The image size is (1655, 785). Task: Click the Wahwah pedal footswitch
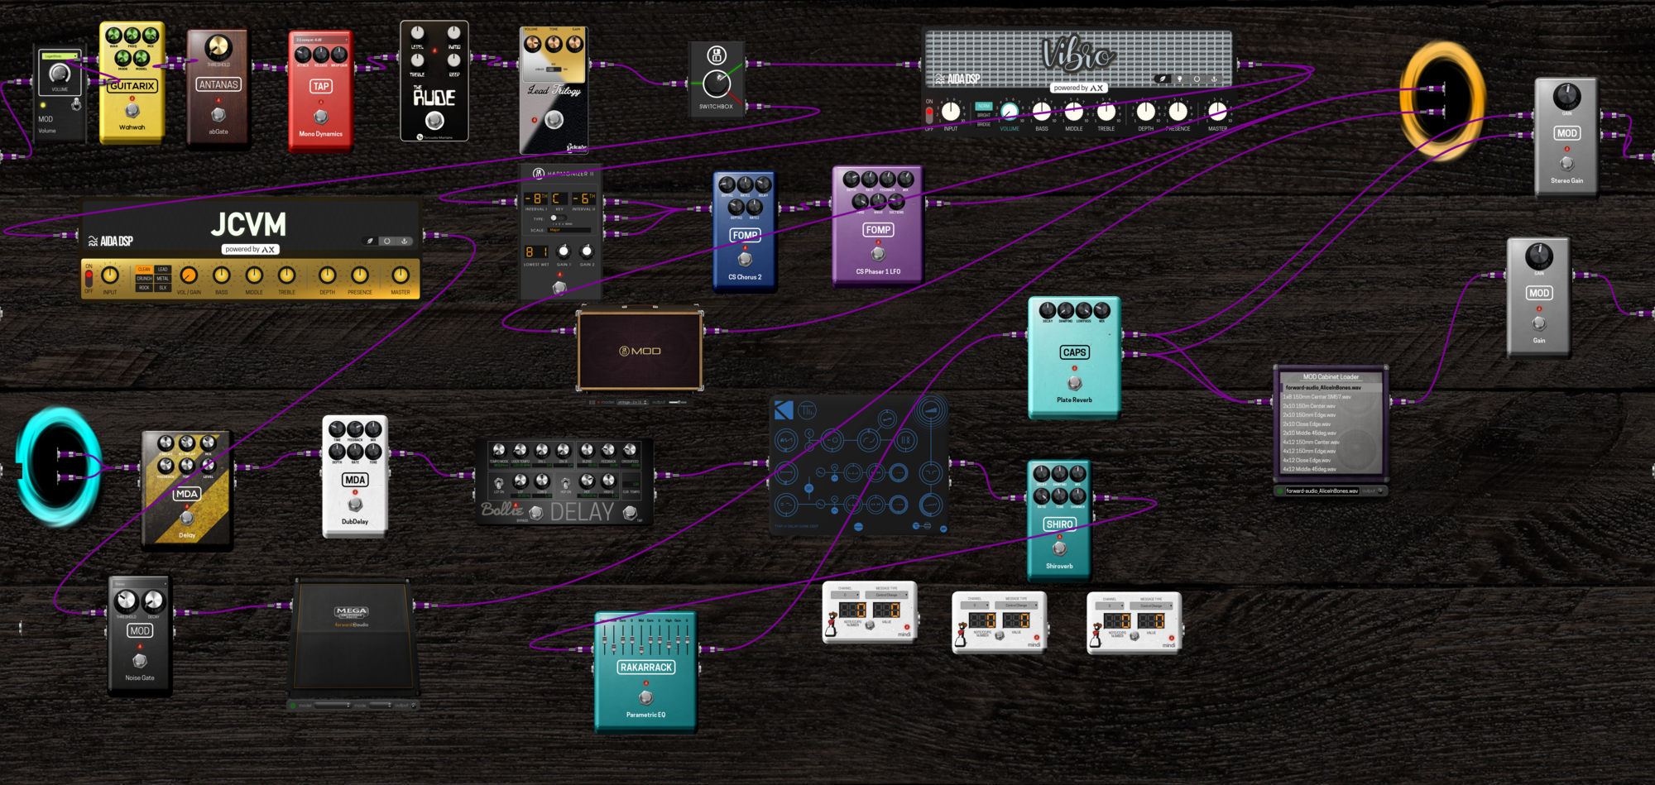(132, 110)
